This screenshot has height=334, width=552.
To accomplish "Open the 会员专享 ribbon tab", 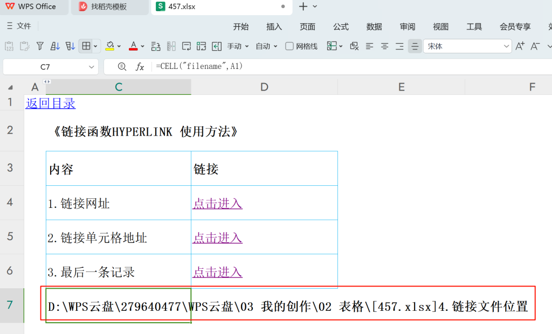I will [515, 27].
